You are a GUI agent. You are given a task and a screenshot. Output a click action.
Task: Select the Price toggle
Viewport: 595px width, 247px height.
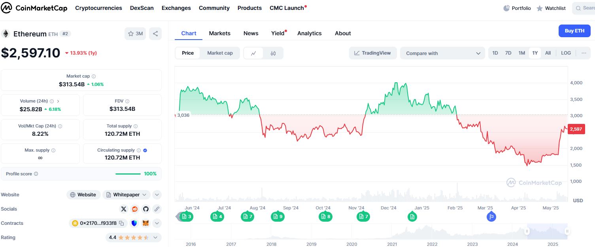[x=188, y=53]
